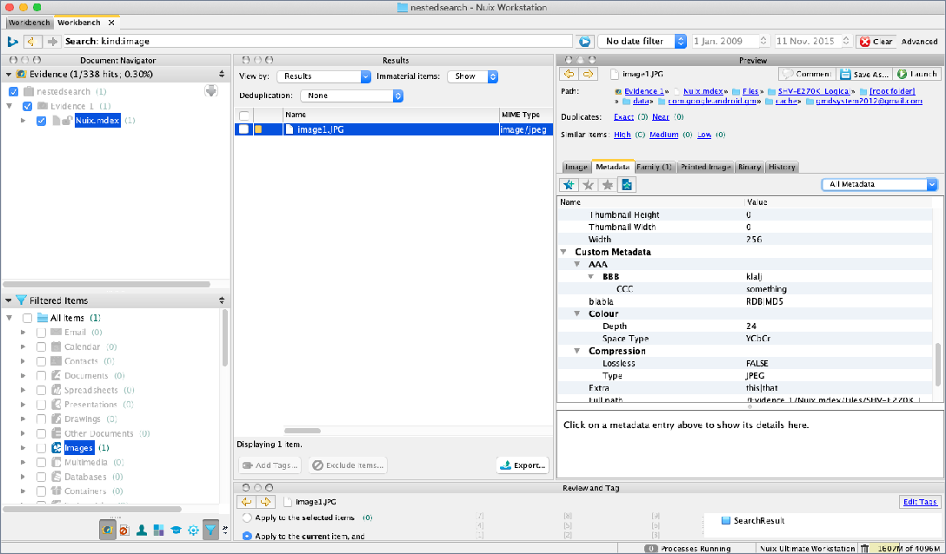Expand the Nuix.mdex tree node

click(x=23, y=121)
